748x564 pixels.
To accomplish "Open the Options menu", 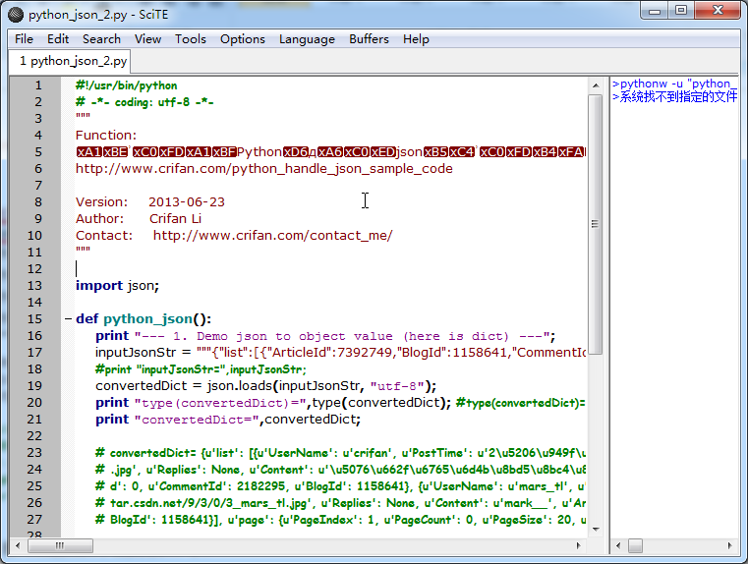I will click(x=243, y=39).
